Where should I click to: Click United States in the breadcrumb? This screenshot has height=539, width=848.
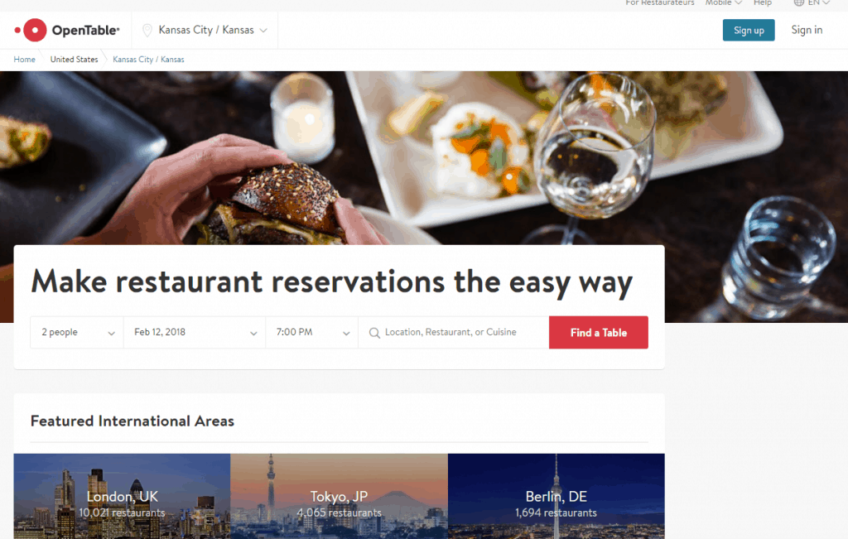click(74, 60)
